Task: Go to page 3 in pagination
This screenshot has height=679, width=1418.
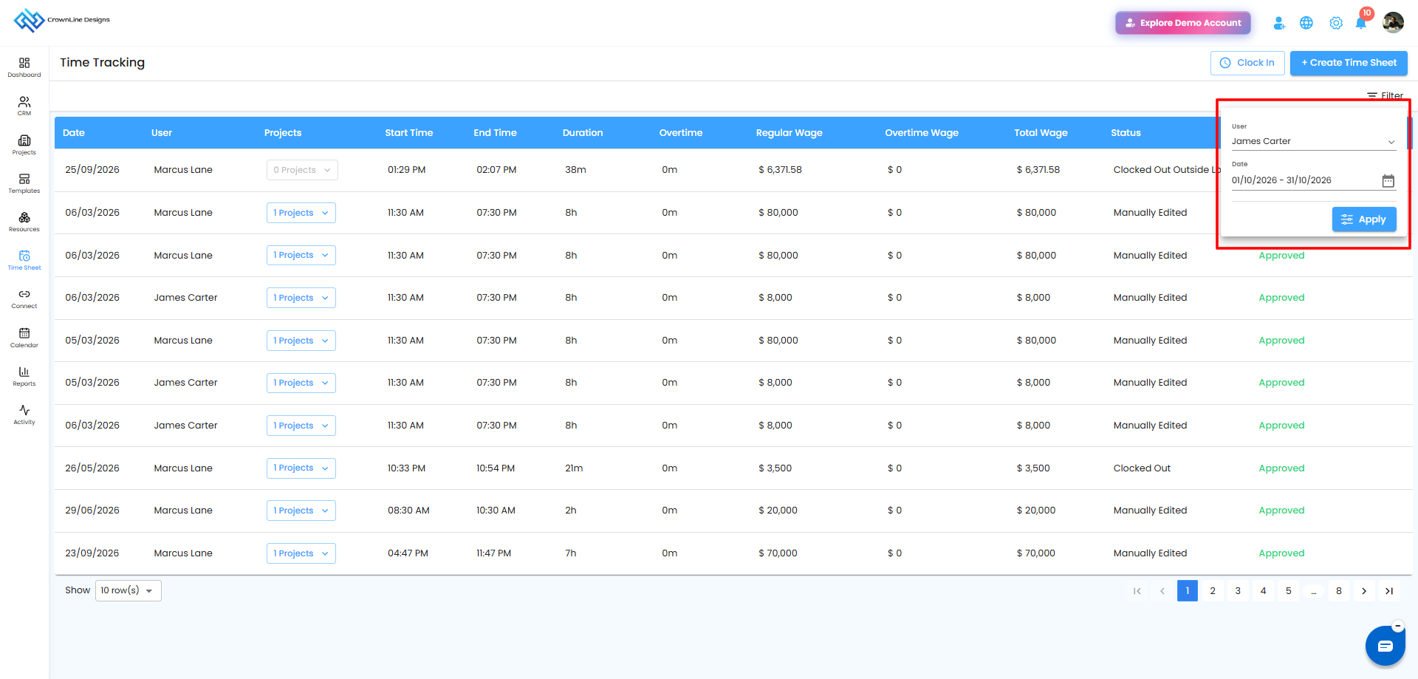Action: point(1238,591)
